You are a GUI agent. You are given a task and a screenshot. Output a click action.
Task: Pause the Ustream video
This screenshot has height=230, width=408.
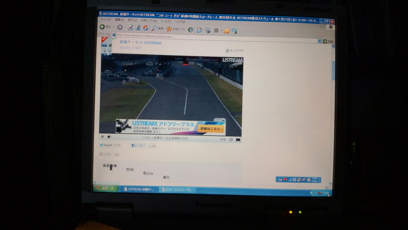pos(103,137)
